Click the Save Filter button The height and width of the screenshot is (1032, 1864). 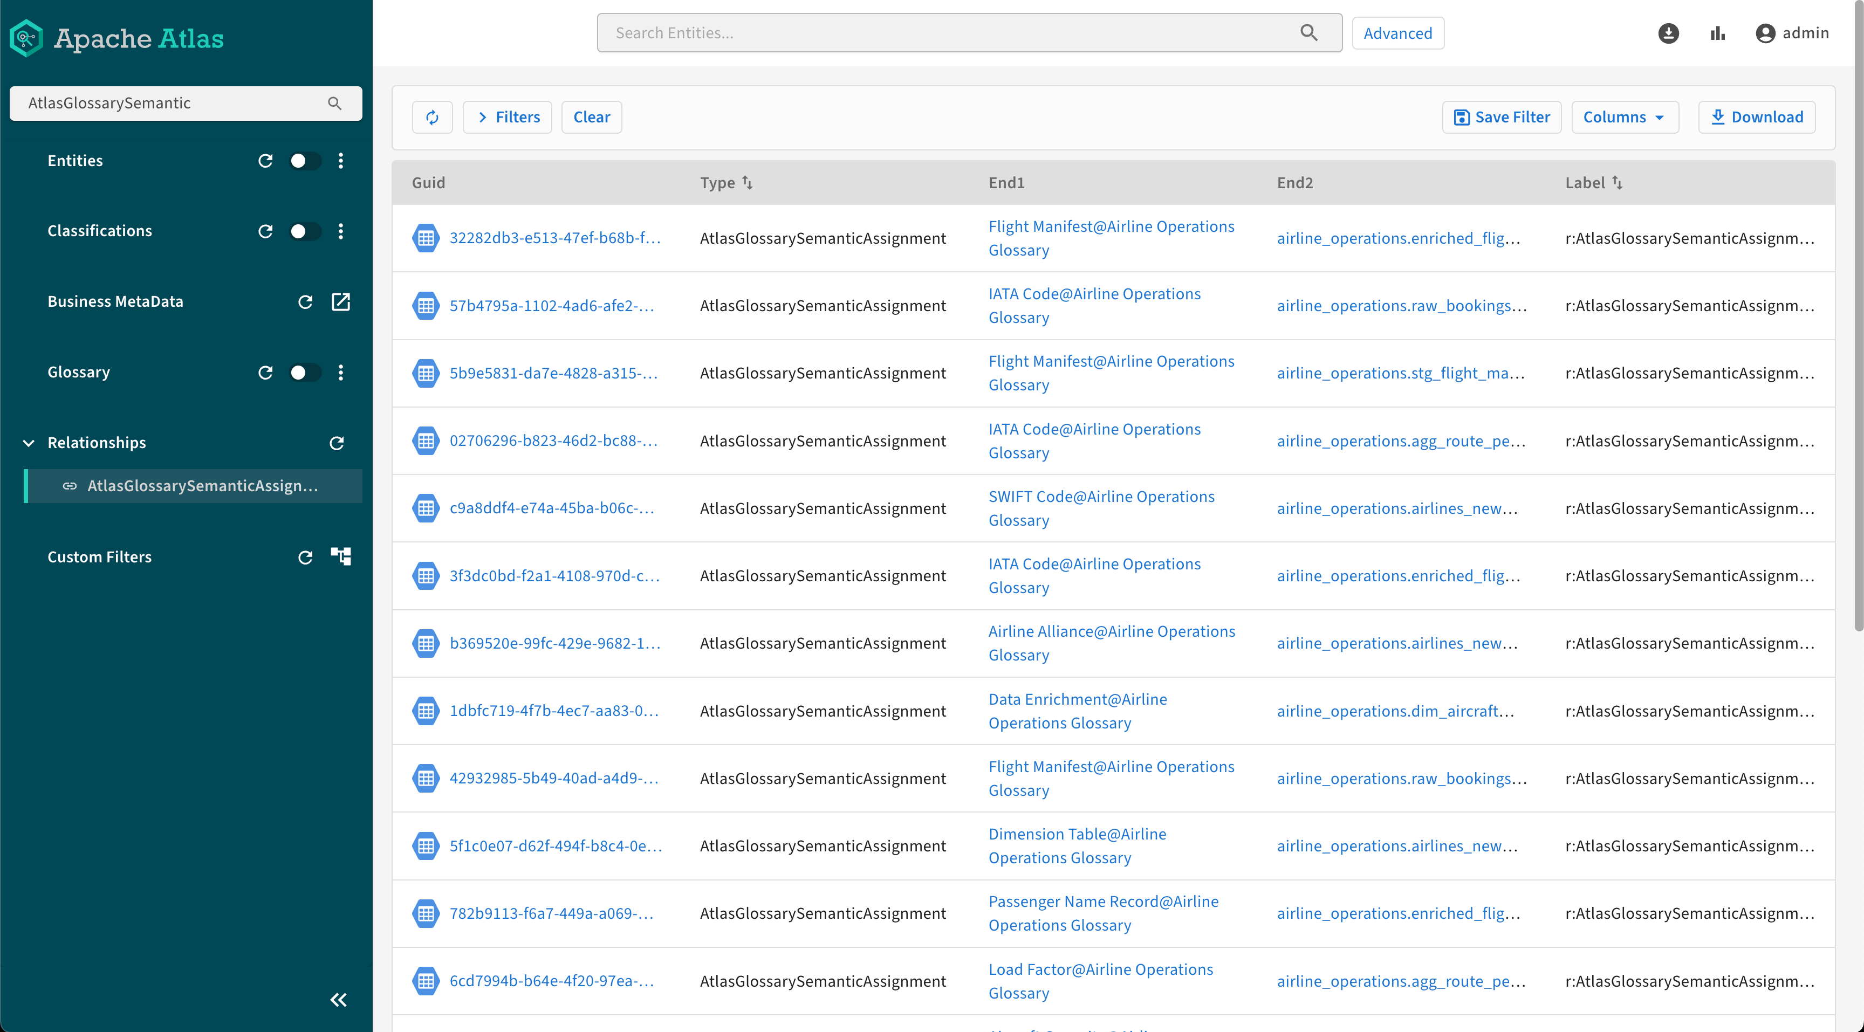(x=1502, y=117)
